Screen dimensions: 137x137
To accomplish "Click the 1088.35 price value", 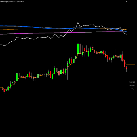I will point(132,82).
